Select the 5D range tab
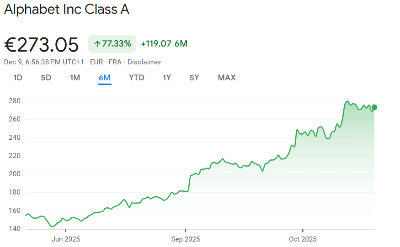The width and height of the screenshot is (400, 247). click(x=46, y=78)
